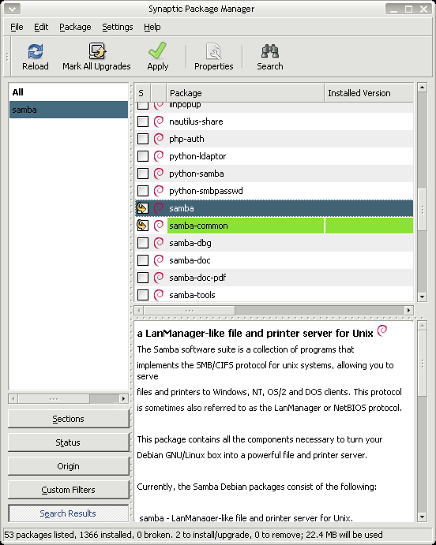The height and width of the screenshot is (545, 436).
Task: Click the Debian swirl icon beside samba-common
Action: (159, 226)
